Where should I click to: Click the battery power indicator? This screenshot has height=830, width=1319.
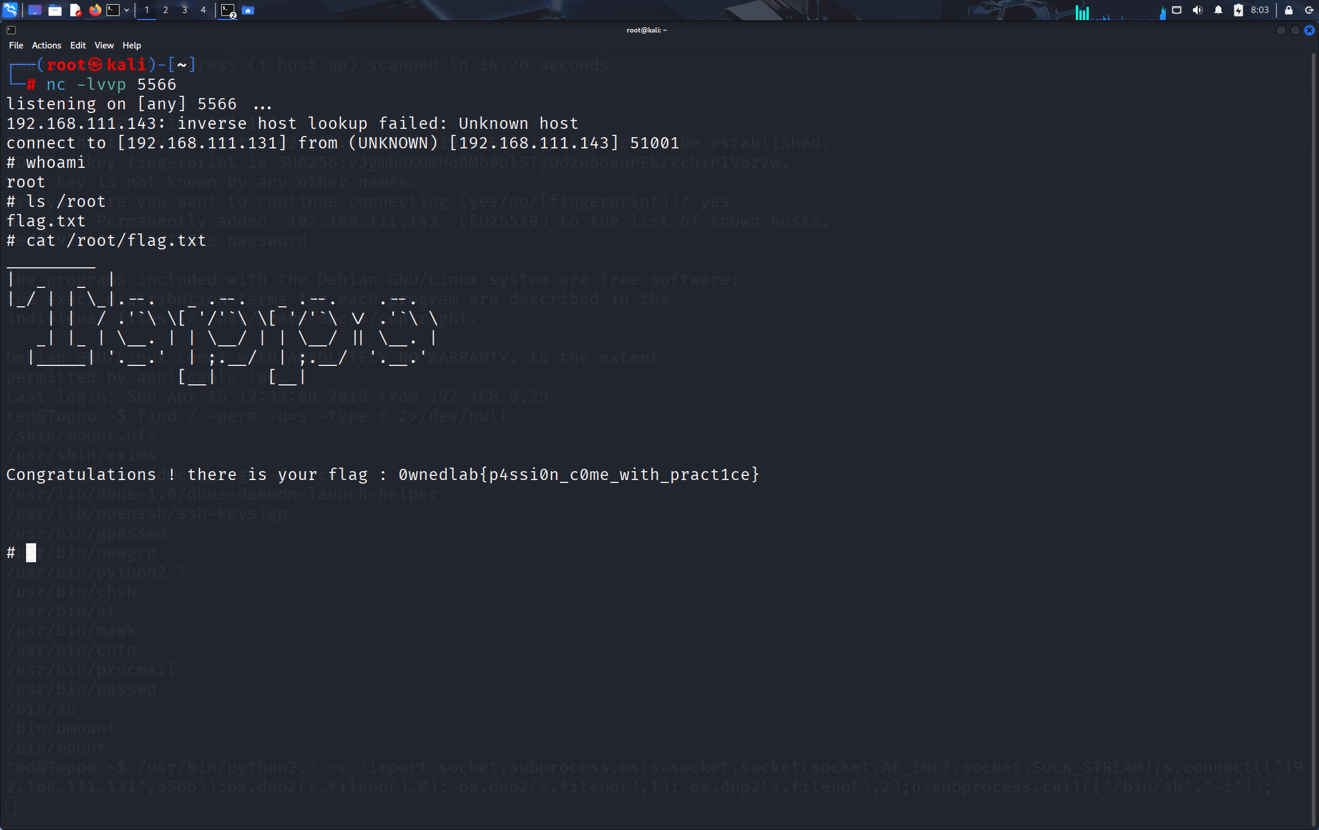click(1238, 10)
